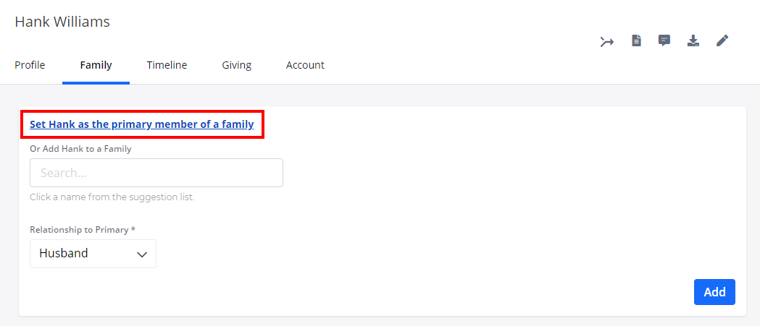
Task: Click the chevron arrow beside Husband
Action: click(142, 254)
